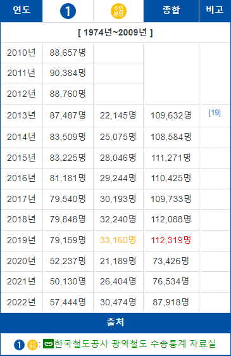This screenshot has width=231, height=356.
Task: Select the 2015년 row label
Action: (x=22, y=158)
